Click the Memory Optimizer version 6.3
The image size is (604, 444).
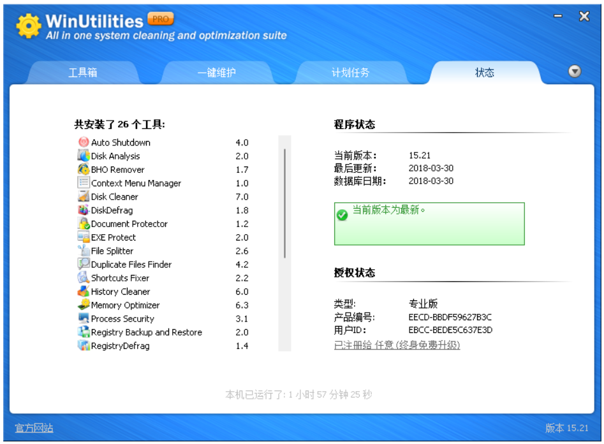pos(242,305)
